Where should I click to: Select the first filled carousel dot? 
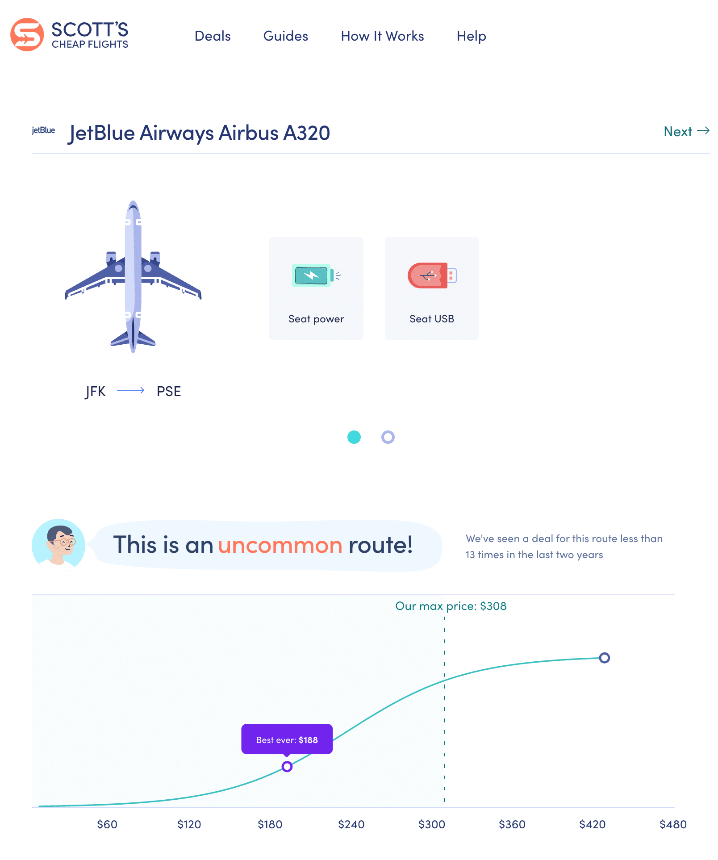354,437
